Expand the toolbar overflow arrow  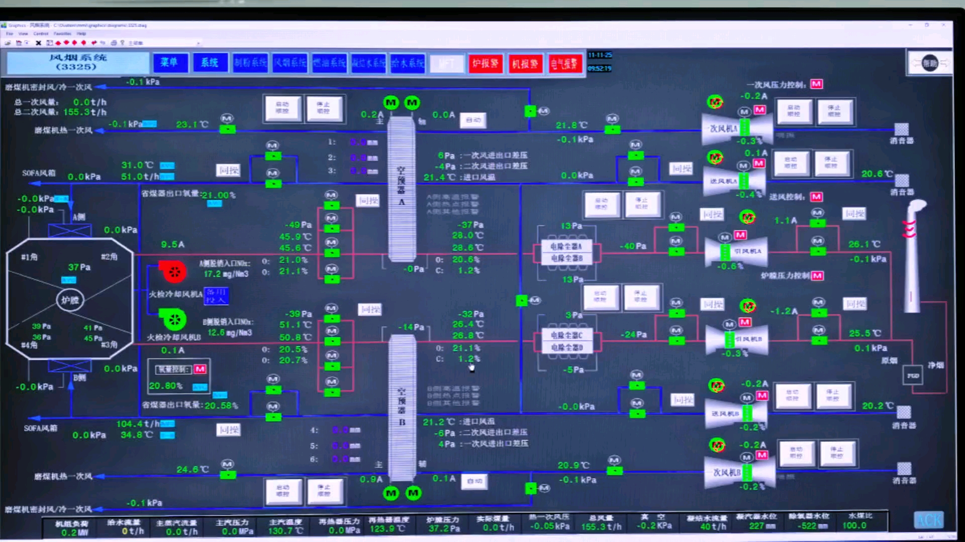(x=198, y=43)
